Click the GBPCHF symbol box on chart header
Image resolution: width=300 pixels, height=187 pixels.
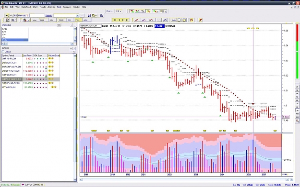point(91,26)
